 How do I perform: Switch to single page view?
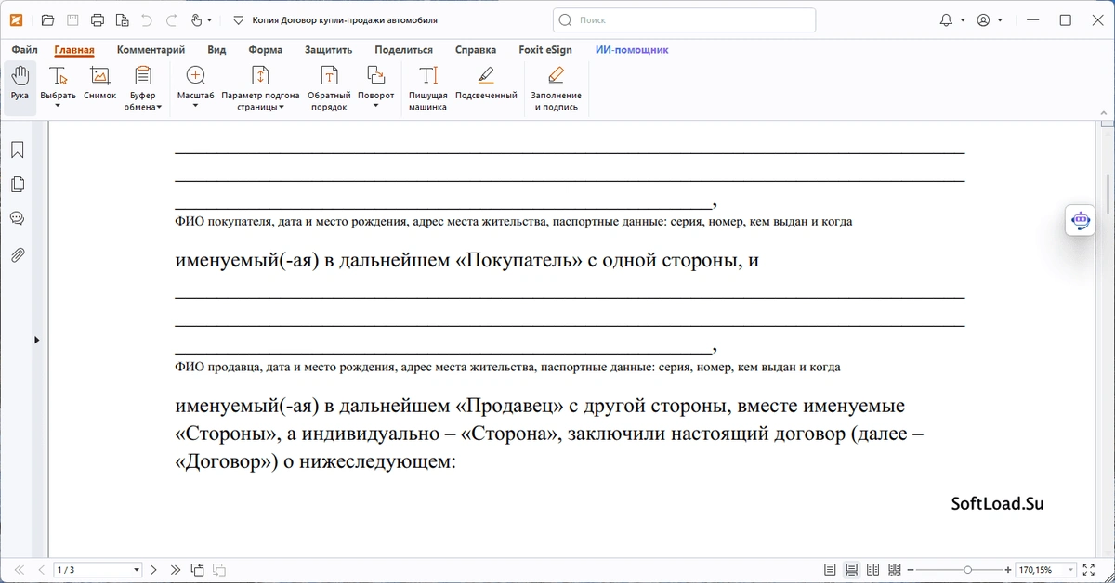[830, 570]
